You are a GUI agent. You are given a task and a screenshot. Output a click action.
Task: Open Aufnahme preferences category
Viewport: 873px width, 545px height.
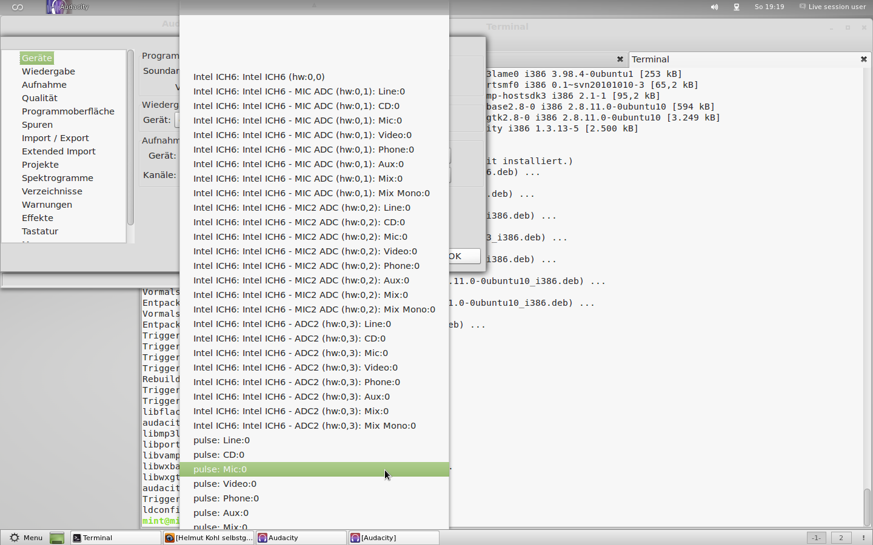pyautogui.click(x=44, y=85)
